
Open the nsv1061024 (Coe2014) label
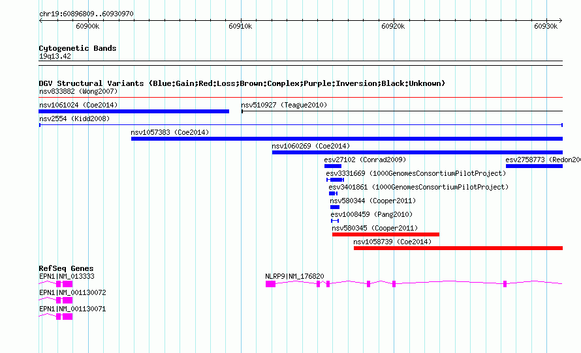click(78, 105)
